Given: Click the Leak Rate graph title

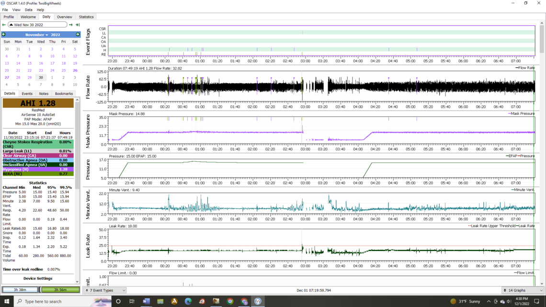Looking at the screenshot, I should [88, 246].
